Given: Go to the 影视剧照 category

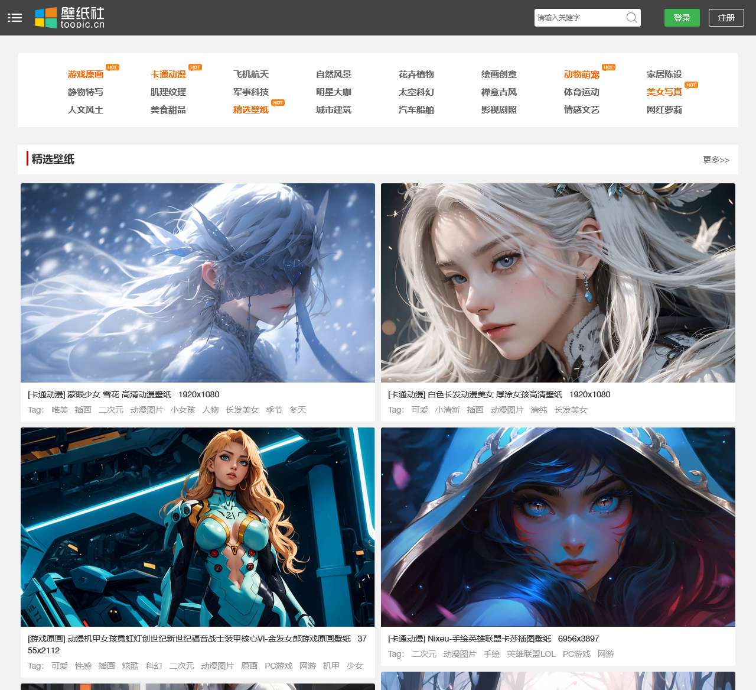Looking at the screenshot, I should (x=499, y=110).
